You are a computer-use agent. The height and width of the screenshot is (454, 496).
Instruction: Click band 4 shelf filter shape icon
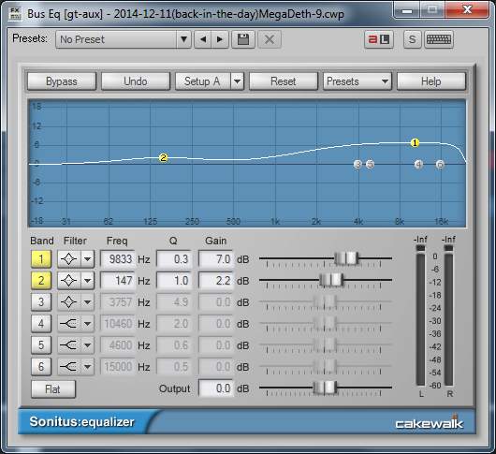pyautogui.click(x=69, y=324)
